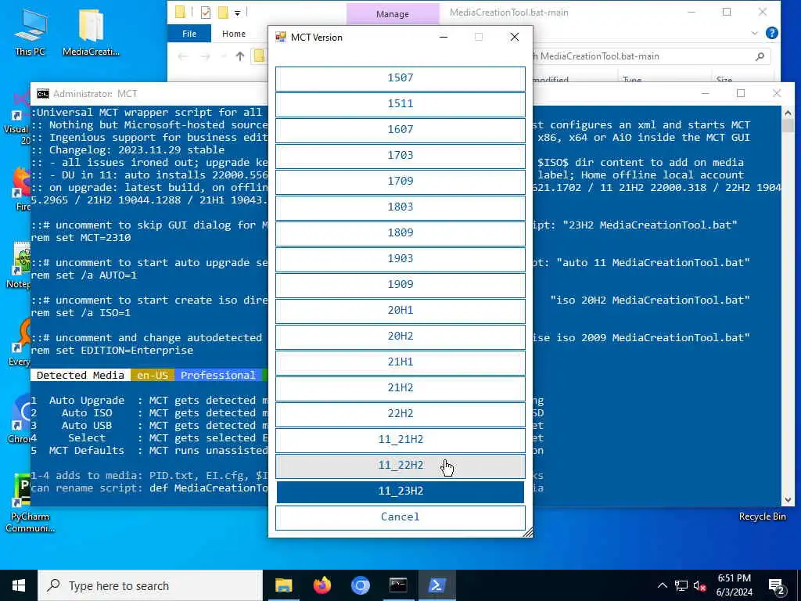Select the 22H2 version button
This screenshot has height=601, width=801.
click(x=400, y=413)
